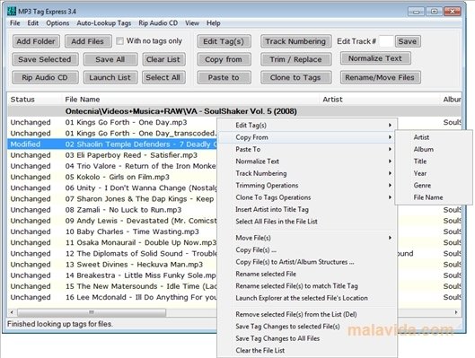Expand the context menu Track Numbering submenu arrow
The height and width of the screenshot is (358, 475).
point(390,173)
